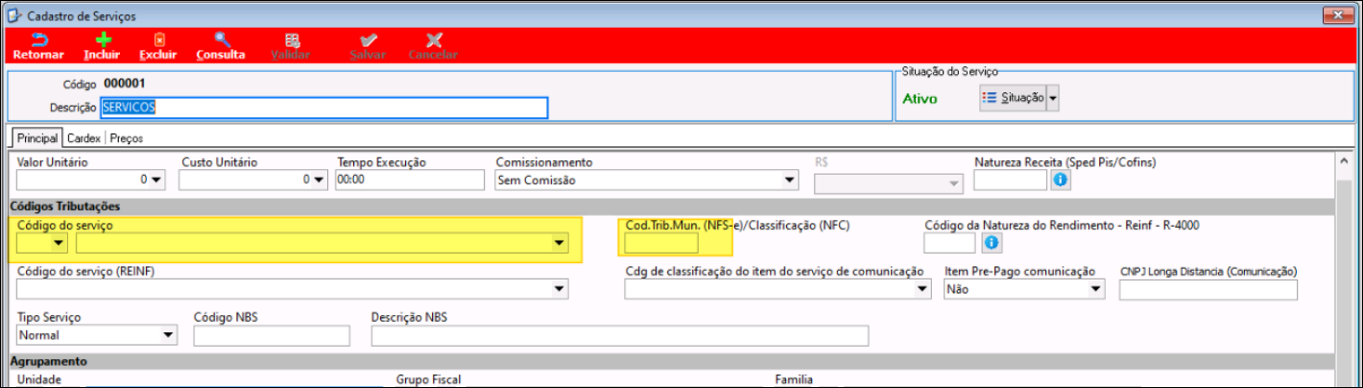Click the Situação list button

[x=1012, y=98]
